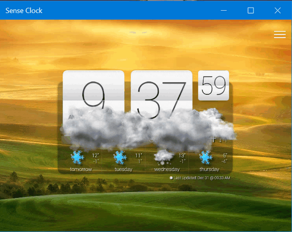
Task: Click Tuesday's snowflake forecast icon
Action: (120, 157)
